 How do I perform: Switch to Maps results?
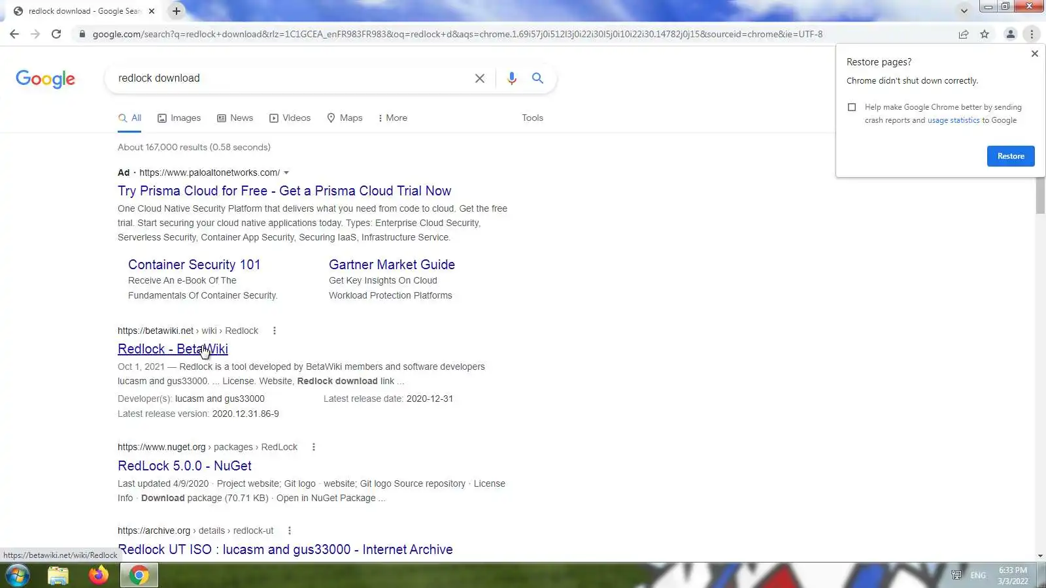345,118
